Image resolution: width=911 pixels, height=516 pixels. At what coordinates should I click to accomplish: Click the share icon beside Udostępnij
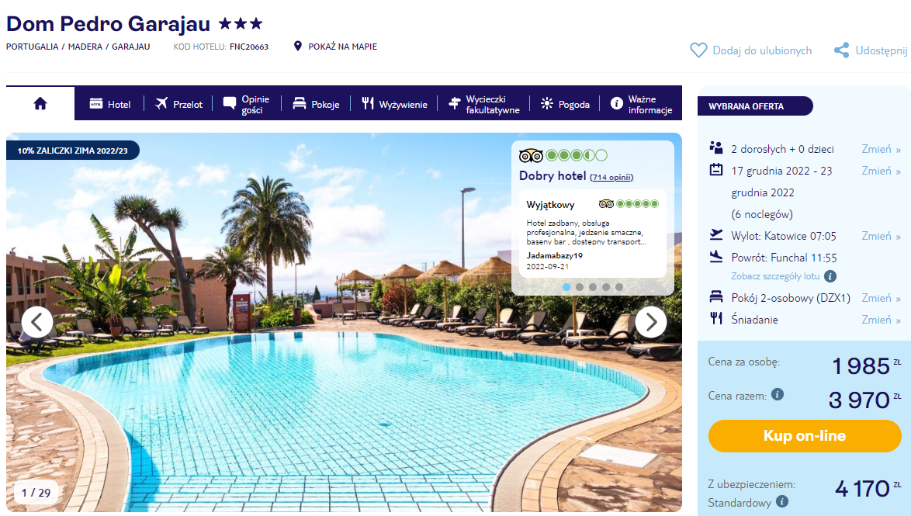click(841, 50)
